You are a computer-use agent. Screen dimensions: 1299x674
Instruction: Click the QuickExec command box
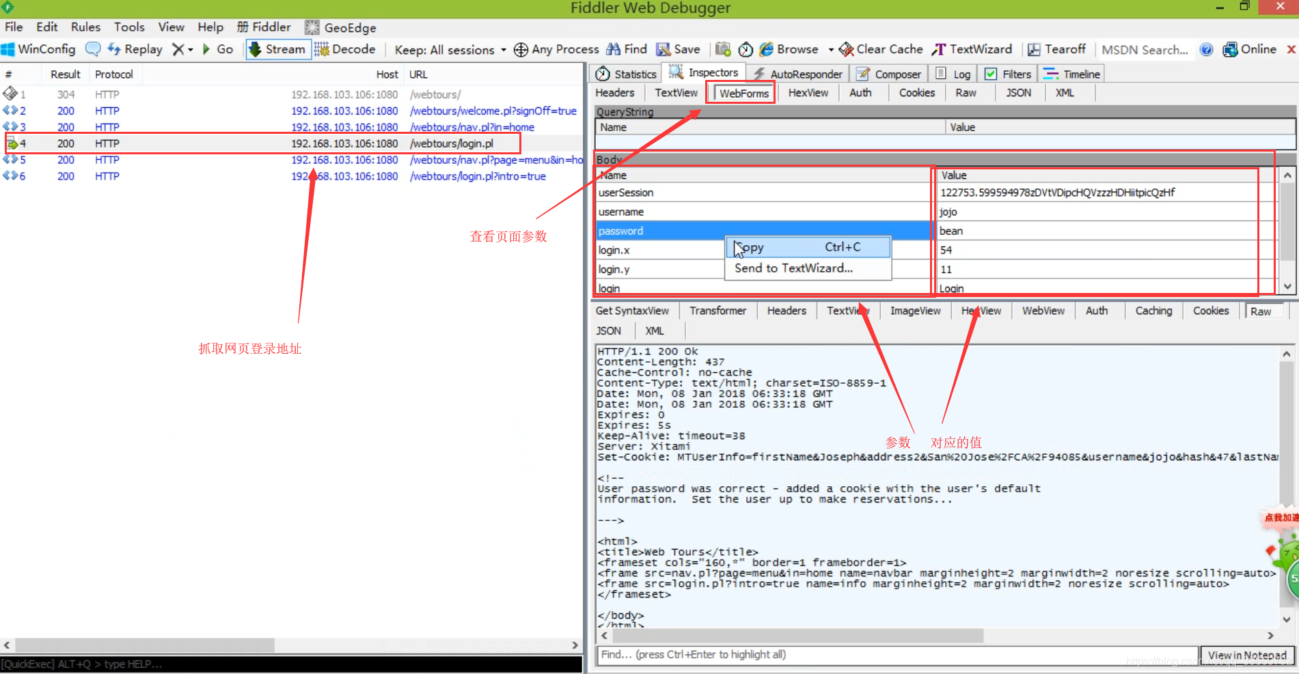tap(291, 664)
